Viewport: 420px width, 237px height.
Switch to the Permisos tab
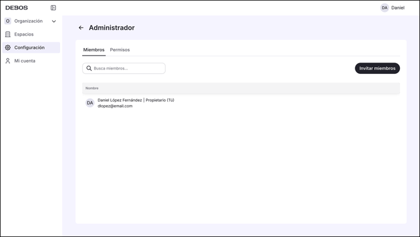(120, 49)
